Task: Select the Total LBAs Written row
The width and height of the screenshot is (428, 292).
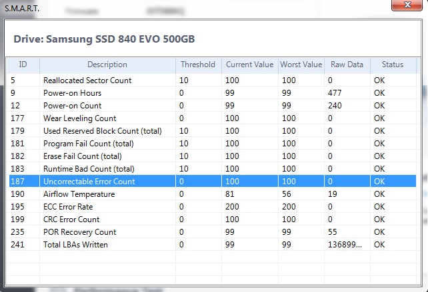Action: (213, 245)
